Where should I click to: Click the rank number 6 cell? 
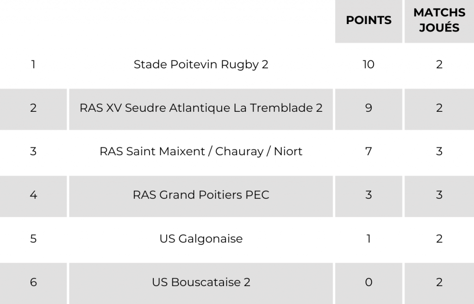pyautogui.click(x=33, y=282)
